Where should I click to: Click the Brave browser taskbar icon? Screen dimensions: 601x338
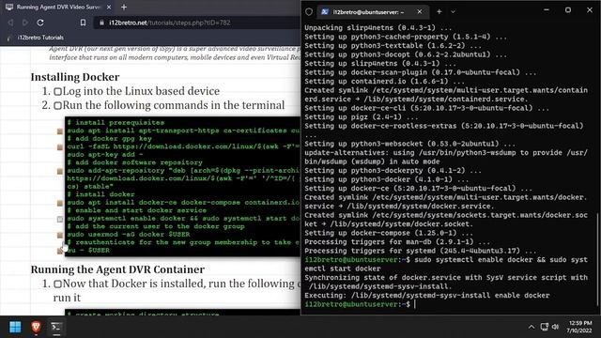click(36, 327)
